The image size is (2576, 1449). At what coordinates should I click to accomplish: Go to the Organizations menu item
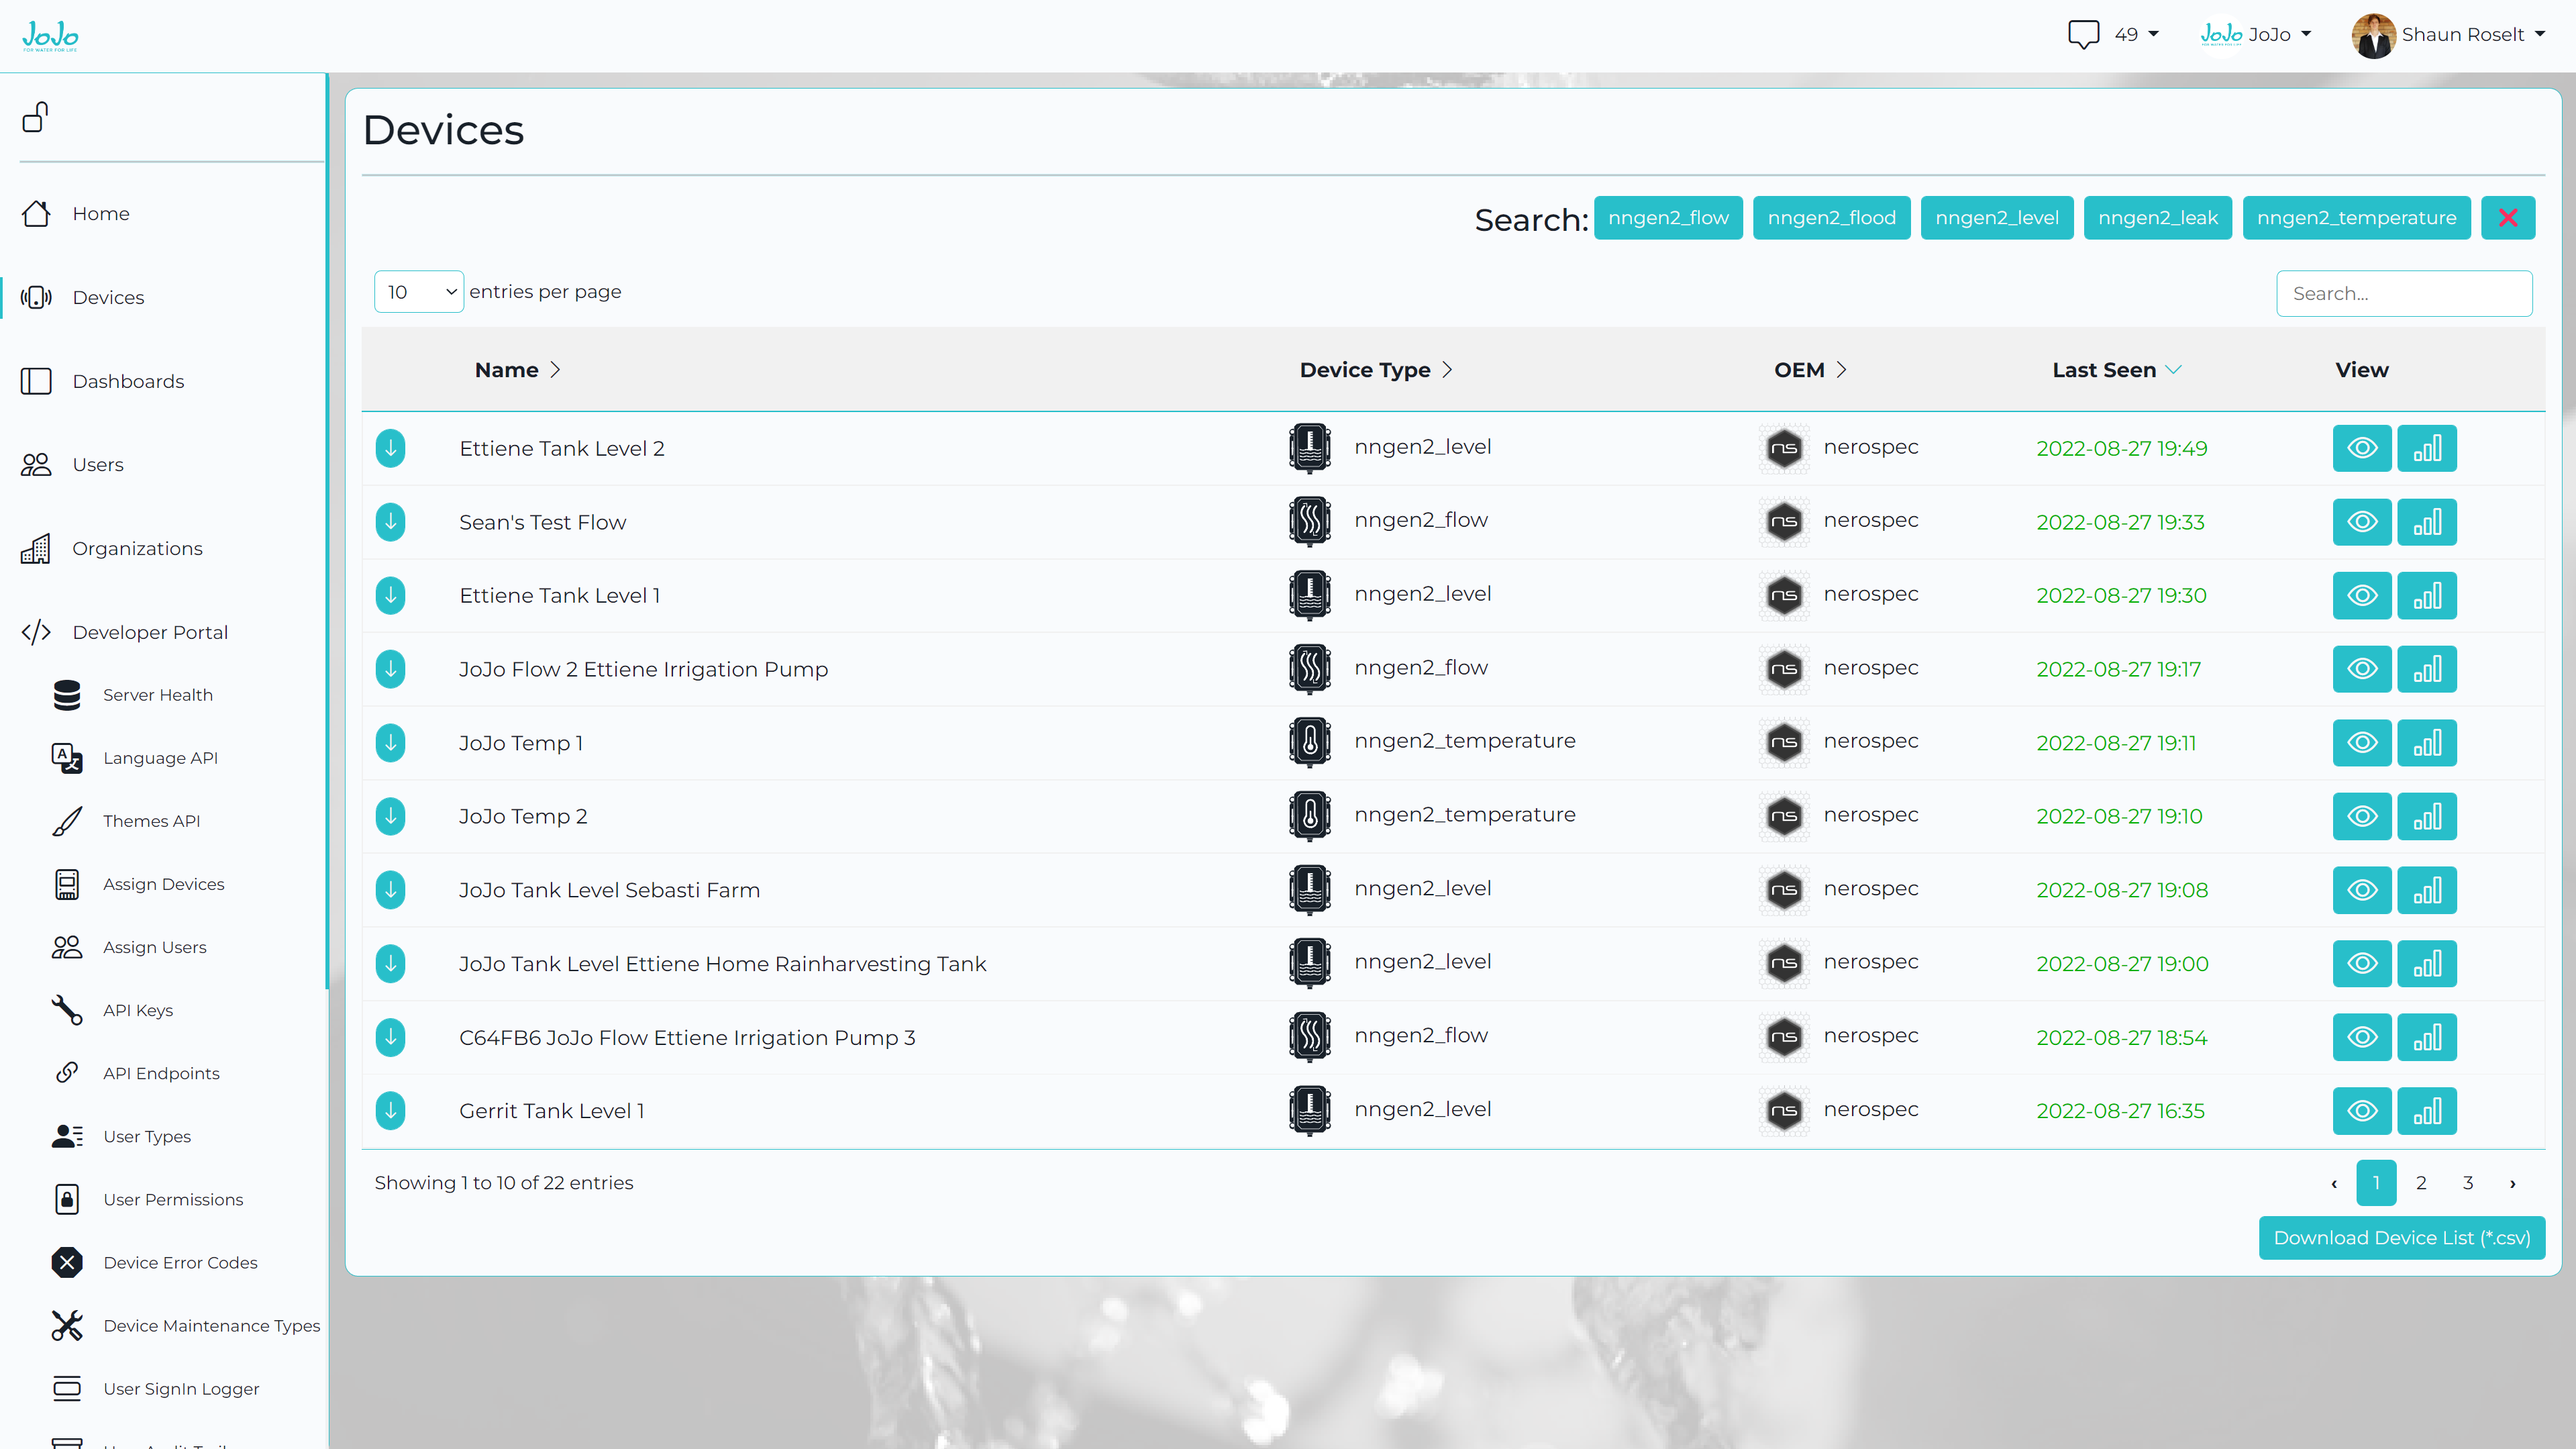click(137, 548)
